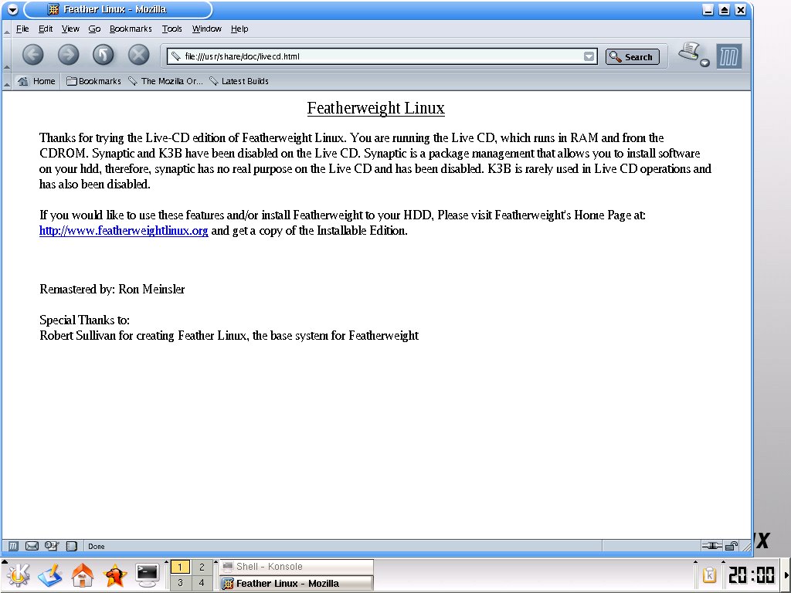Switch to the Shell - Konsole taskbar entry

click(x=297, y=567)
